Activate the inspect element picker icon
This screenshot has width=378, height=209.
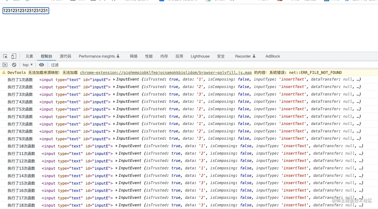point(5,56)
